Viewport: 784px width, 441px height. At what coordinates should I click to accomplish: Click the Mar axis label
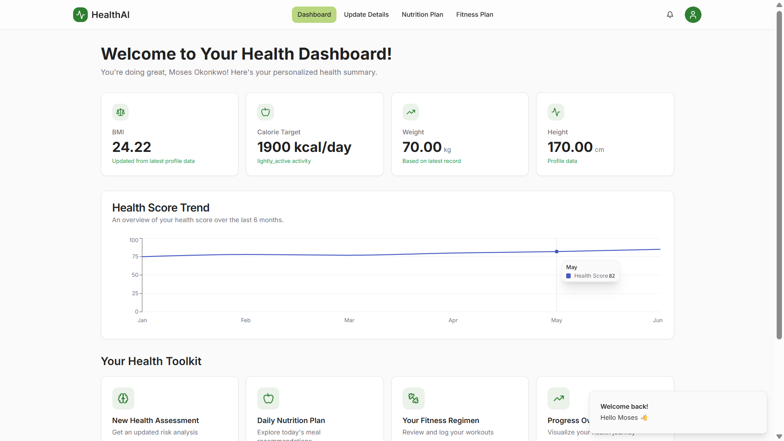[349, 320]
